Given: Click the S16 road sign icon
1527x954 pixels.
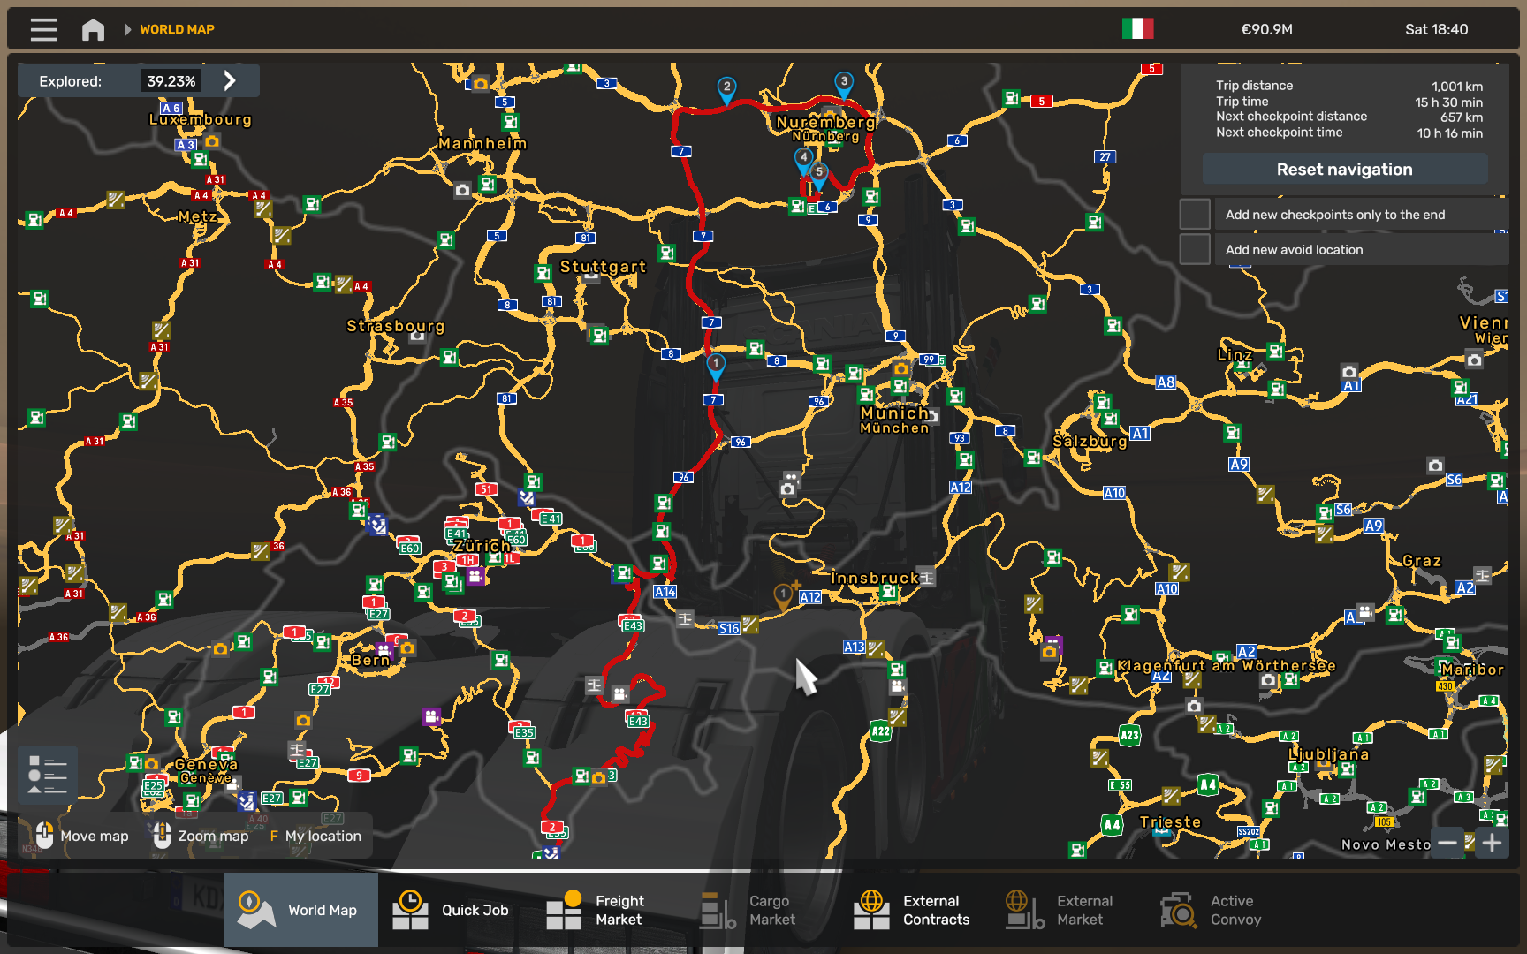Looking at the screenshot, I should 729,629.
